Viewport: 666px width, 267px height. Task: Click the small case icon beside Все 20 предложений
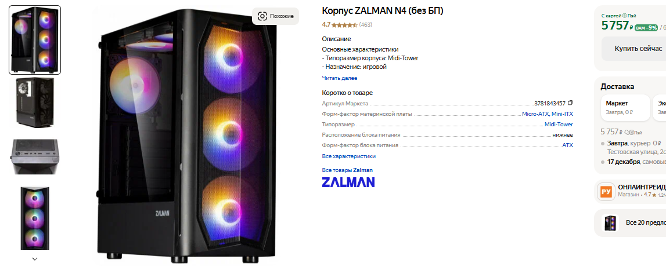[610, 223]
